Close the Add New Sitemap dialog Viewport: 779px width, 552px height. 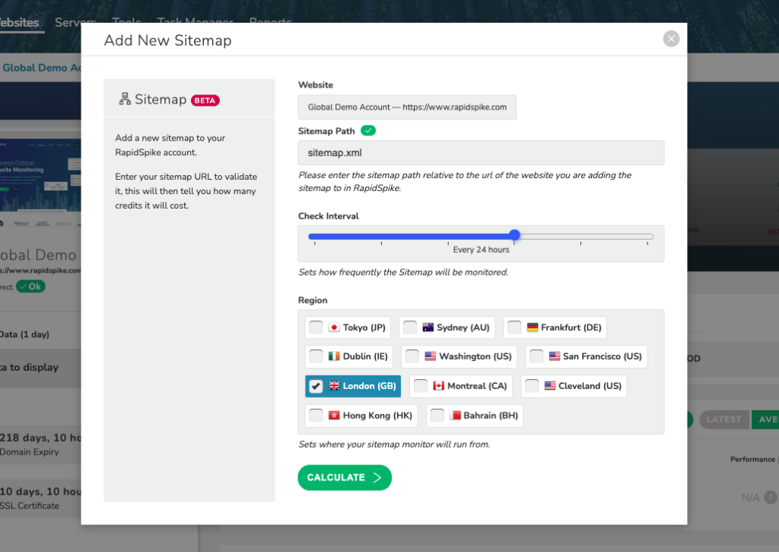[671, 39]
